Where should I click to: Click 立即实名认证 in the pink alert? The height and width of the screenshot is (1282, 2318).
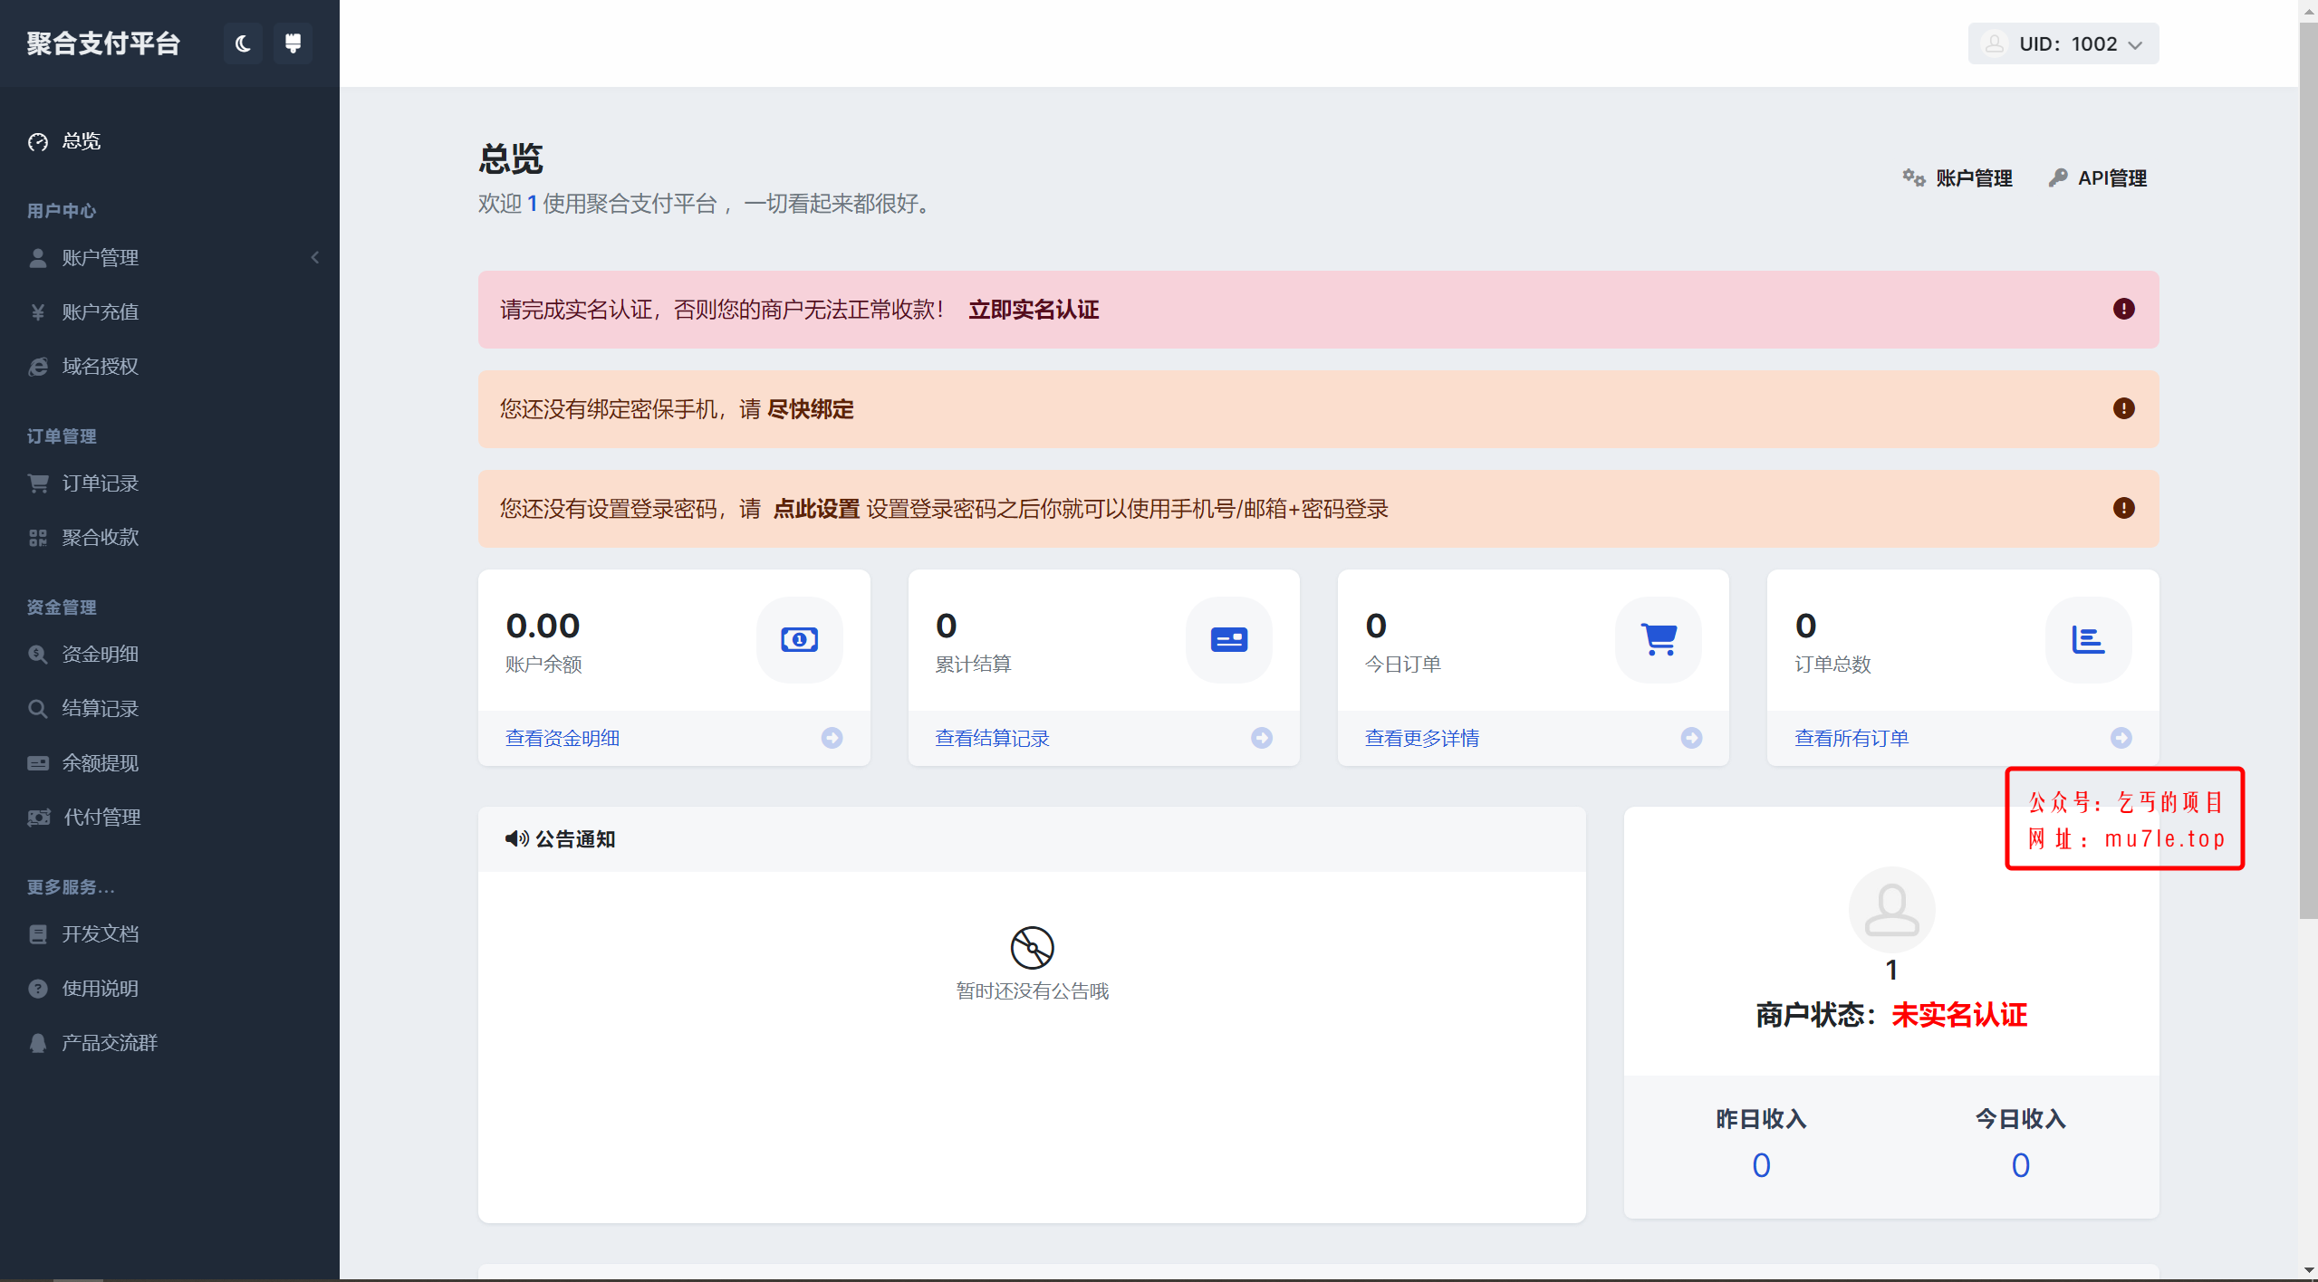point(1034,310)
